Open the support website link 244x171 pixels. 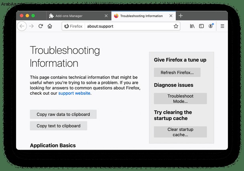point(74,93)
